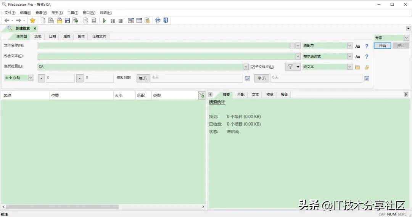Click the 停止 button
The height and width of the screenshot is (217, 412).
point(401,46)
